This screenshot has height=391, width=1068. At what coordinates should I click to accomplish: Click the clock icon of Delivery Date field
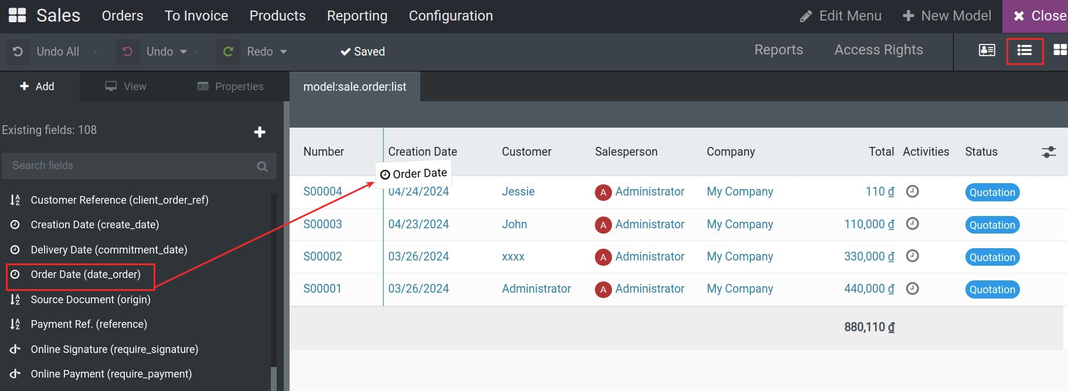point(15,250)
